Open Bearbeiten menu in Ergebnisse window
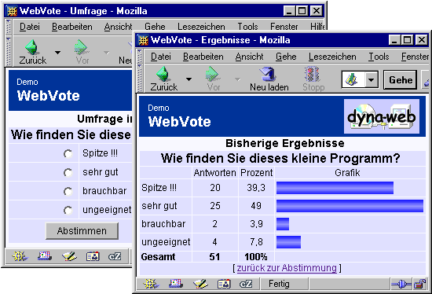This screenshot has height=294, width=432. [203, 57]
